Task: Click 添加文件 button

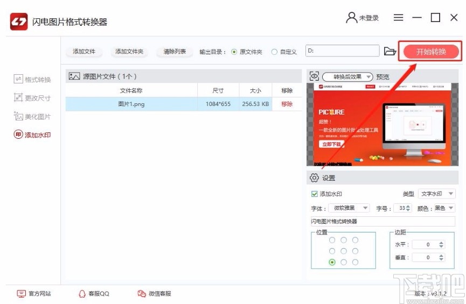Action: (84, 51)
